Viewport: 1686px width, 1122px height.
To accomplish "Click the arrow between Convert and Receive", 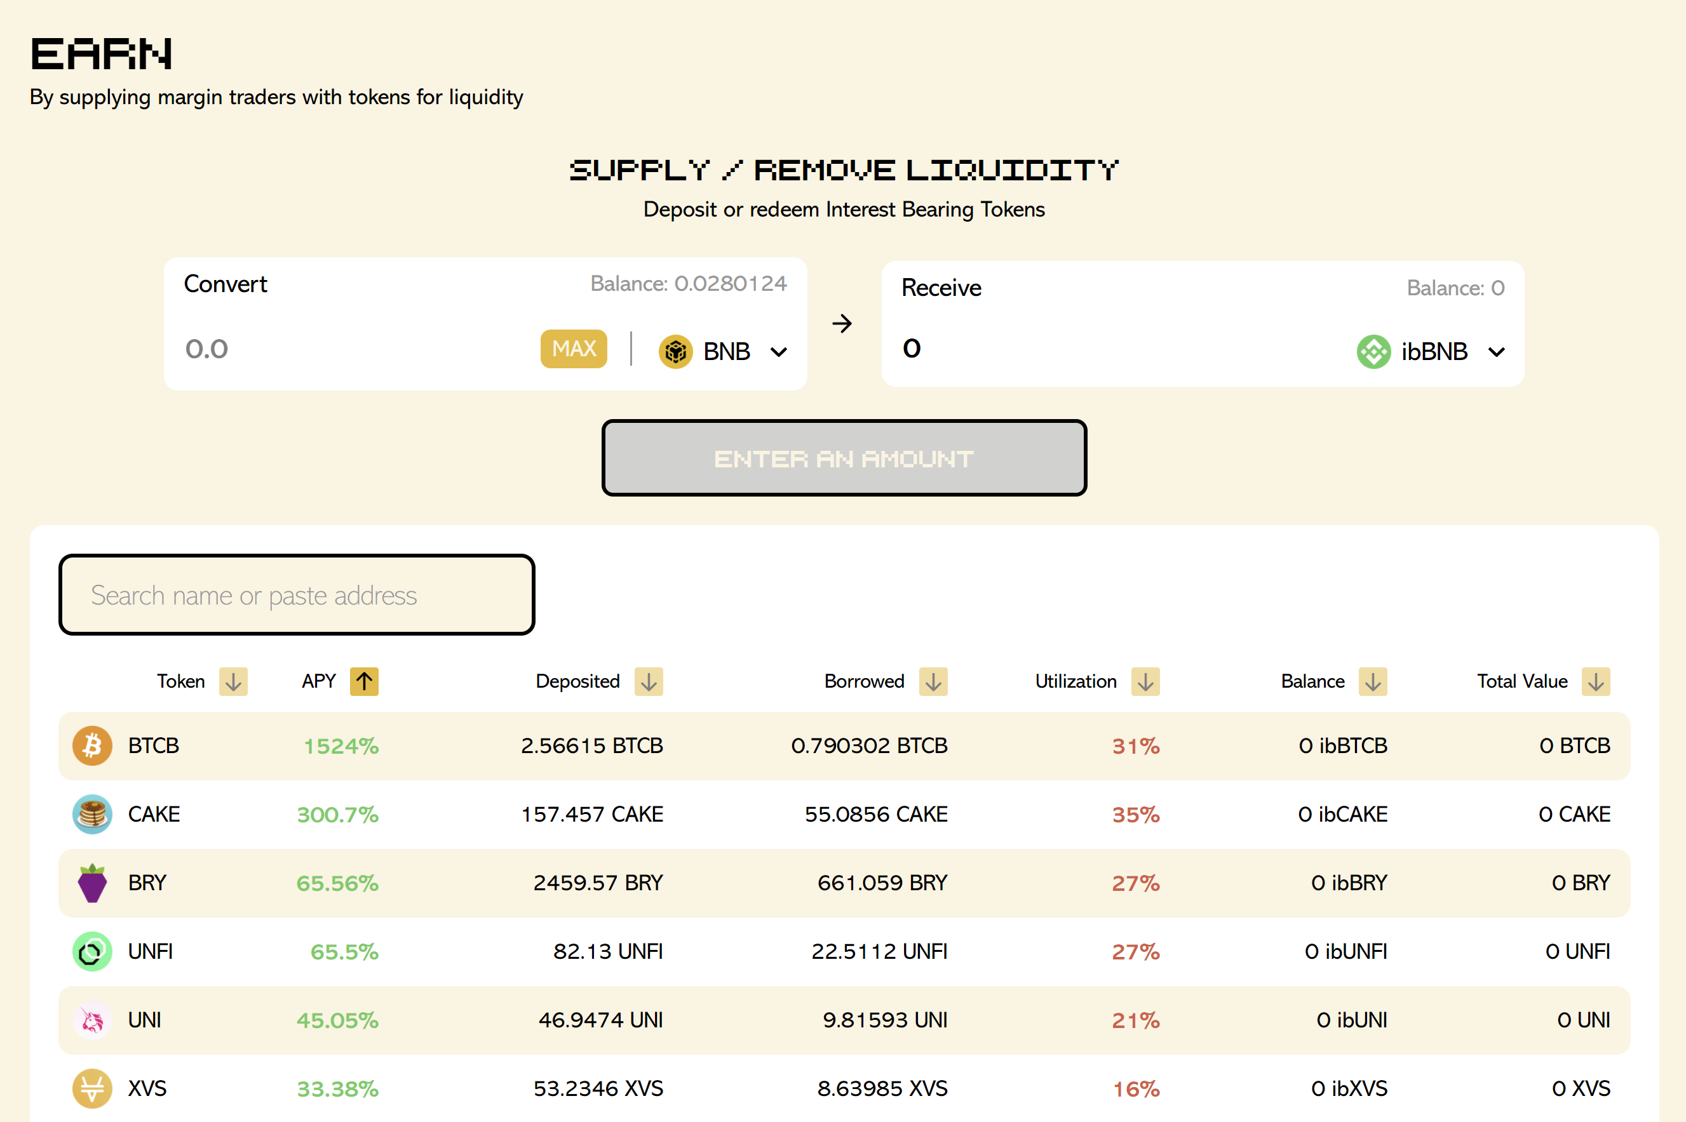I will pyautogui.click(x=842, y=323).
